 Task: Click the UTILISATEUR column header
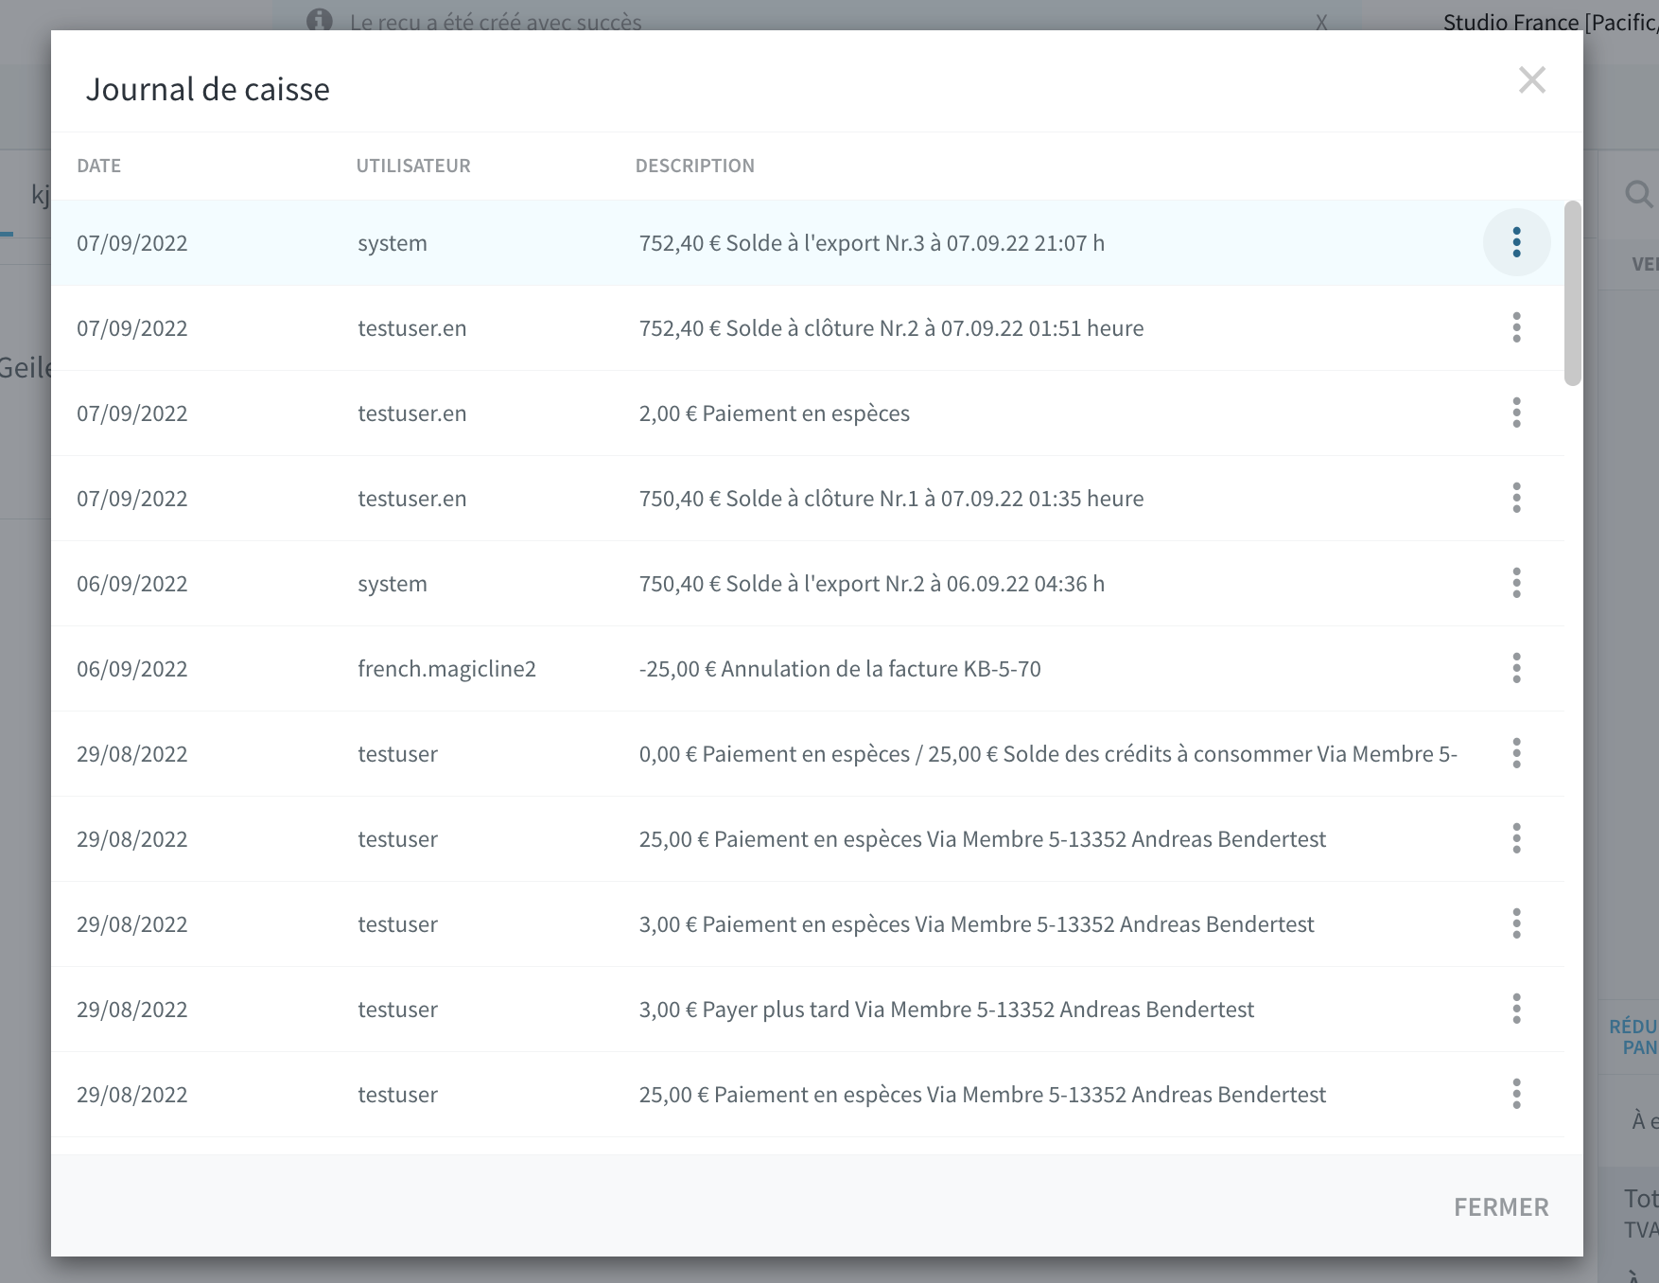point(413,166)
